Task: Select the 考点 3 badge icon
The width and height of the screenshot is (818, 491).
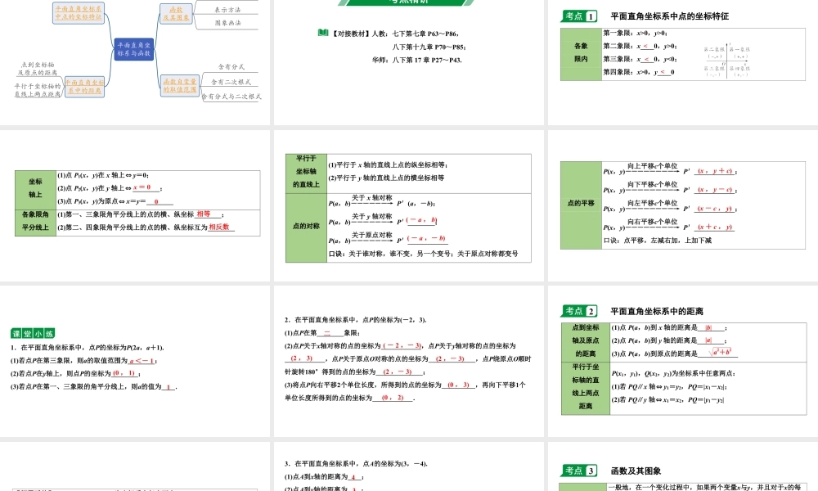Action: pos(578,469)
